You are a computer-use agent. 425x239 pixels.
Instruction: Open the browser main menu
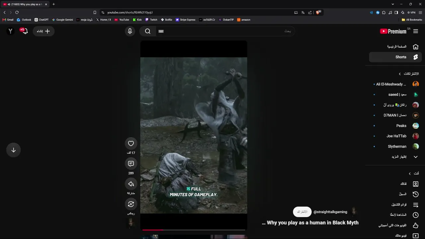(x=420, y=13)
